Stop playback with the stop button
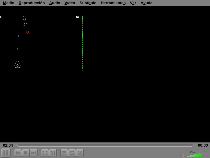The width and height of the screenshot is (210, 158). (x=26, y=153)
